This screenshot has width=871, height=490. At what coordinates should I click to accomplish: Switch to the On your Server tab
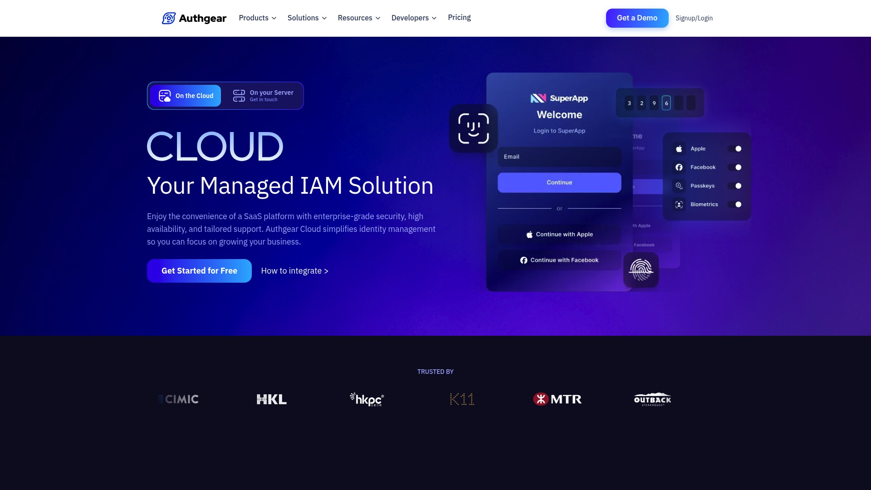(263, 96)
